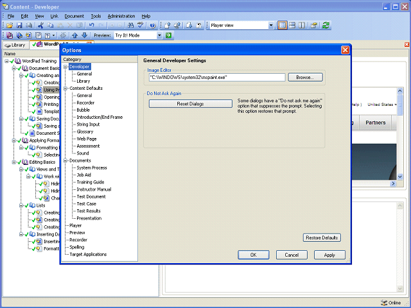This screenshot has height=308, width=411.
Task: Click the Properties icon beside layout icons
Action: pyautogui.click(x=314, y=26)
